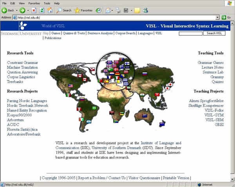Click the Print icon in toolbar
Viewport: 235px width, 187px height.
[x=118, y=10]
